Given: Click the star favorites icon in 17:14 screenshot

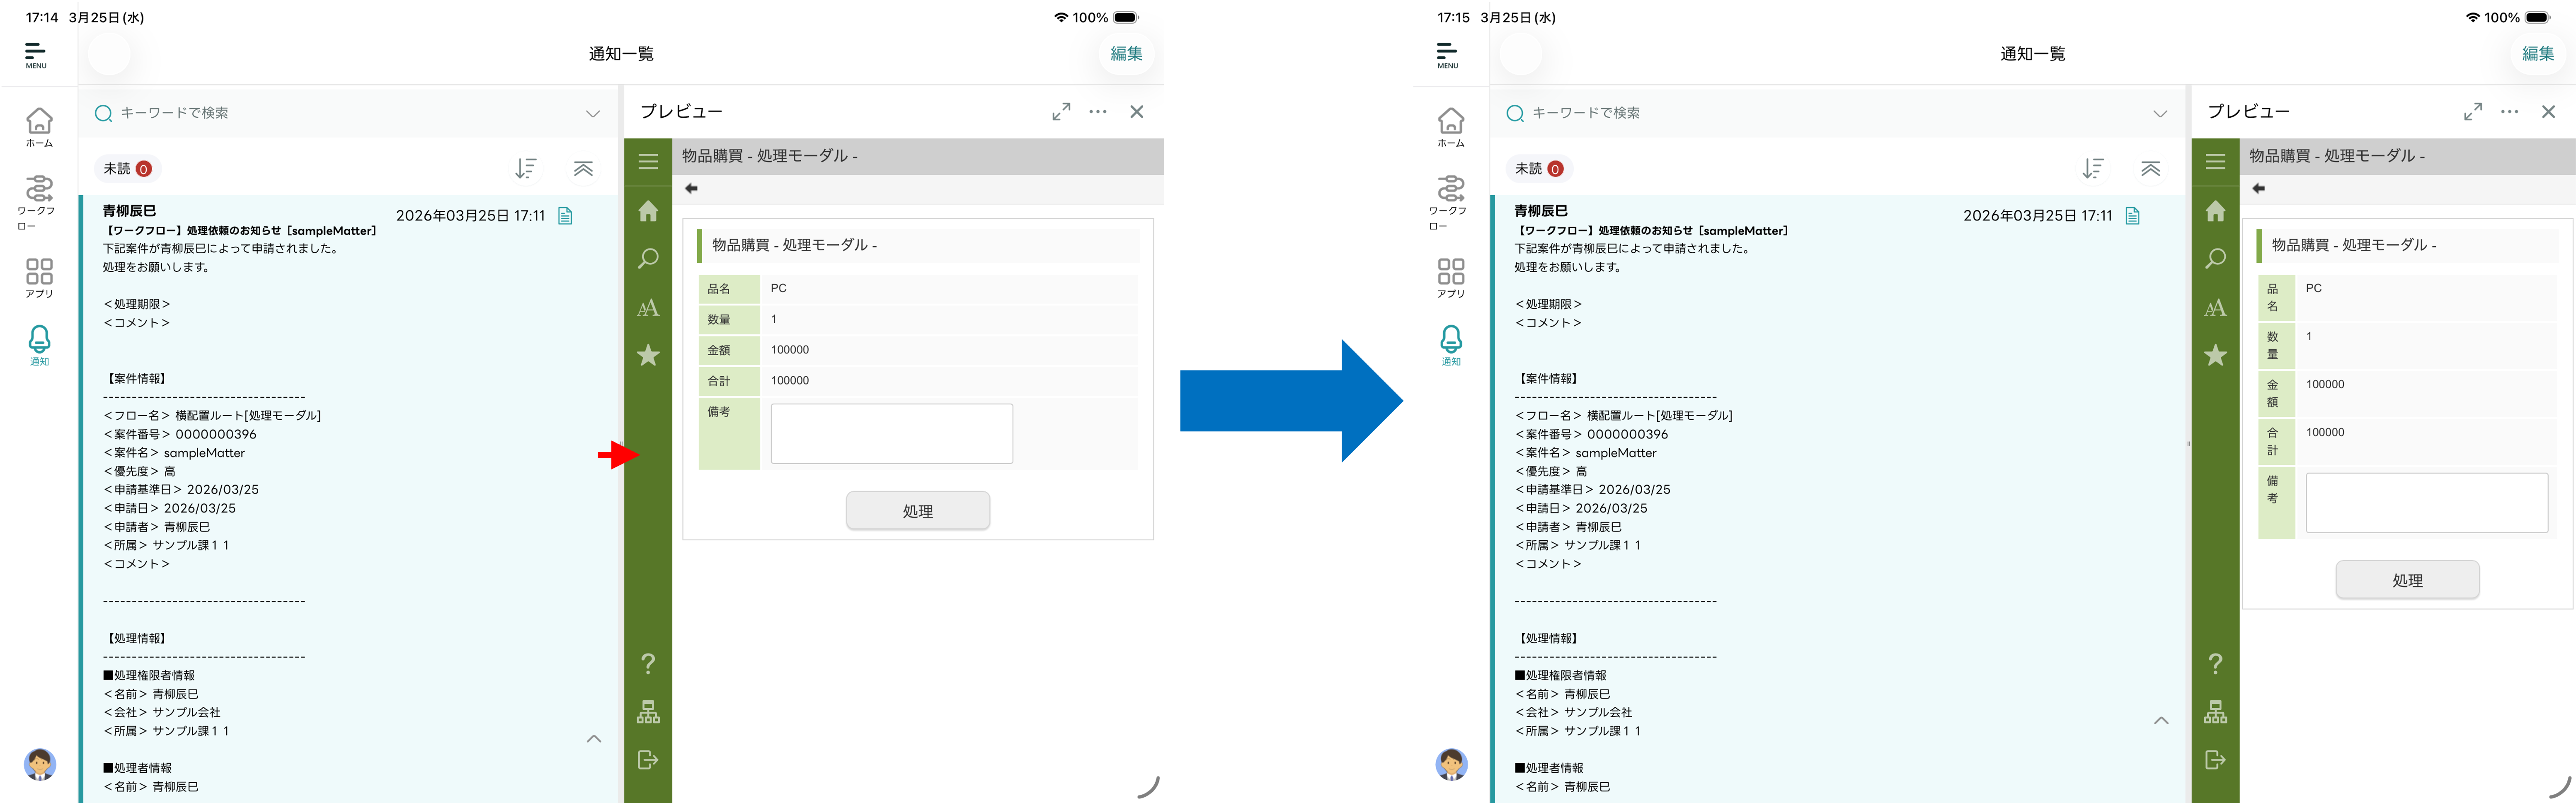Looking at the screenshot, I should click(x=648, y=355).
